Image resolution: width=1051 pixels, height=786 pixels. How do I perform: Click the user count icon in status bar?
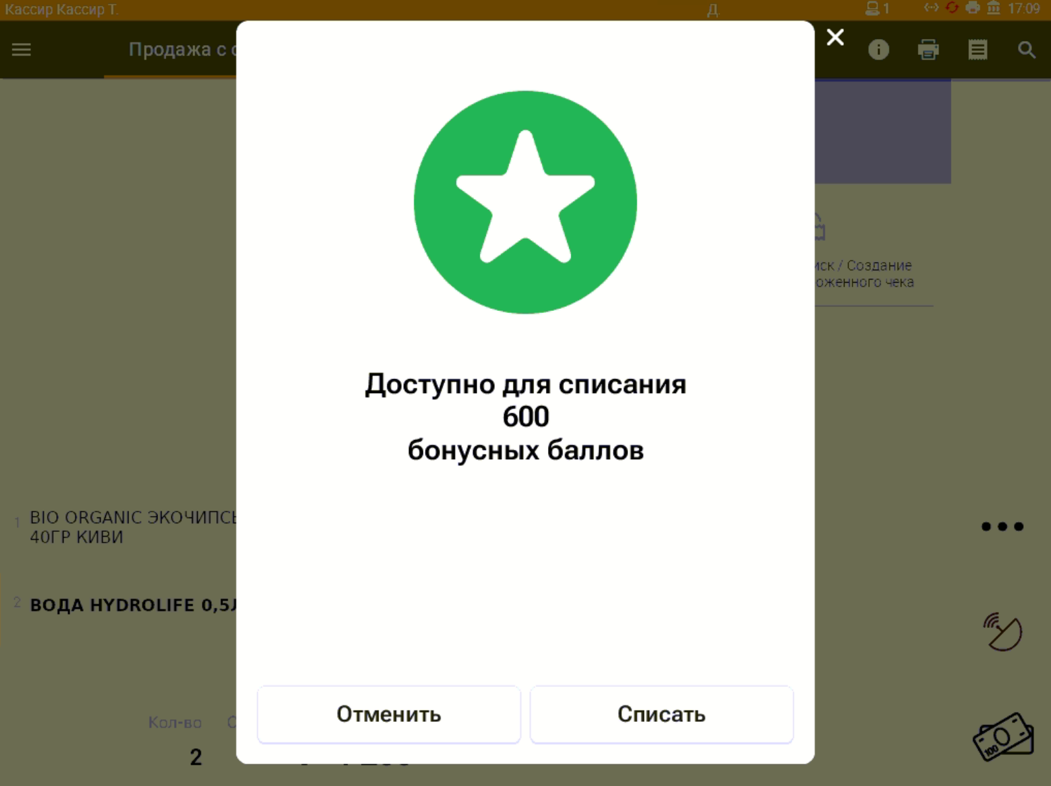click(877, 9)
